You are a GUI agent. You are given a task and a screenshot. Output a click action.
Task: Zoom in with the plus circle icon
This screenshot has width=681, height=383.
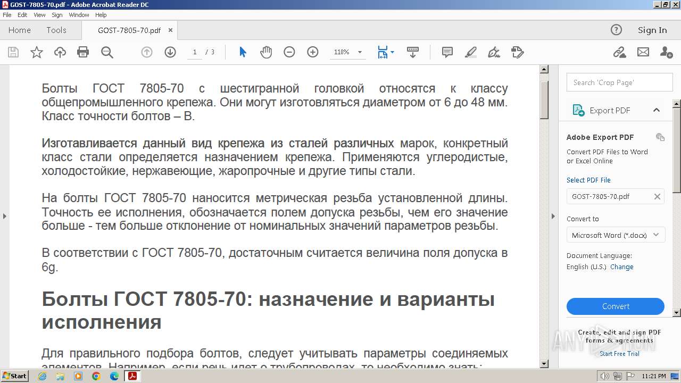[x=313, y=52]
